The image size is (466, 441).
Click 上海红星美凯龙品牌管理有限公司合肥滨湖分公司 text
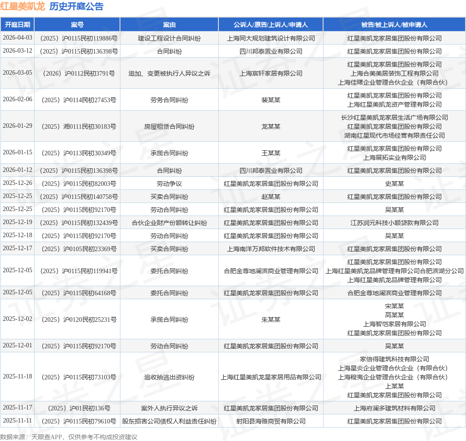(x=395, y=271)
